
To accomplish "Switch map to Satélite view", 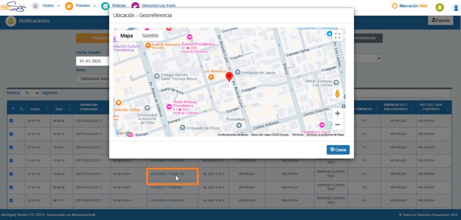I will (150, 36).
